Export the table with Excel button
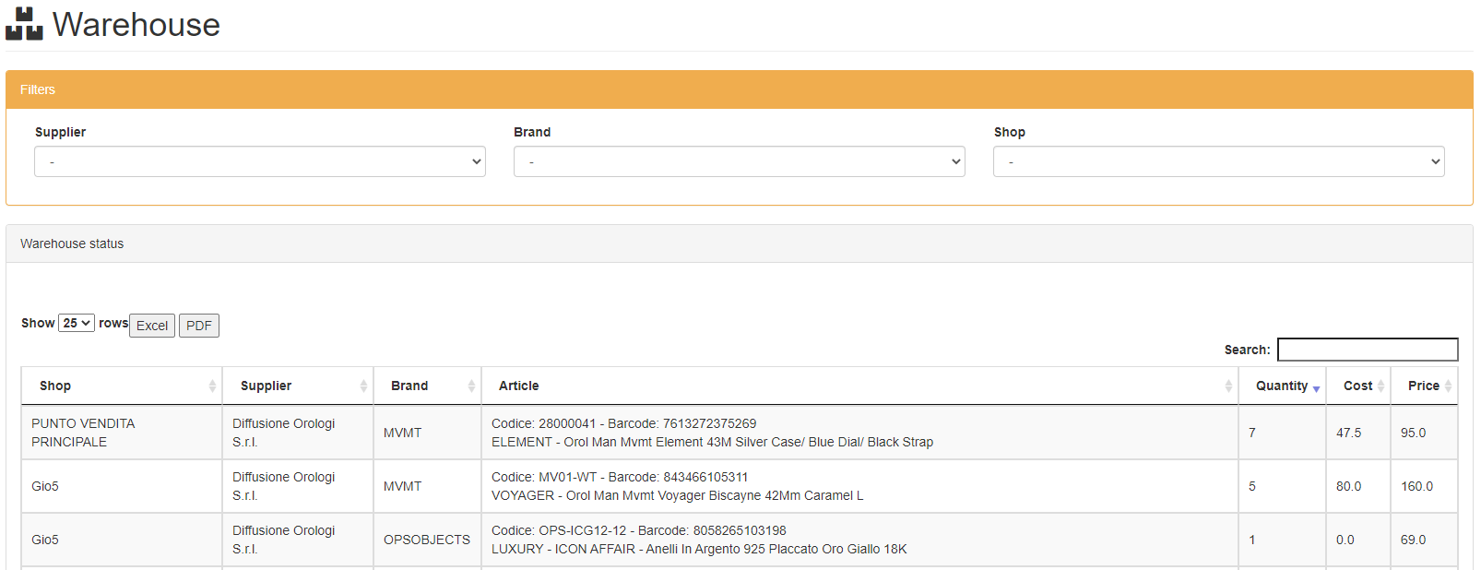This screenshot has height=570, width=1481. pos(152,326)
